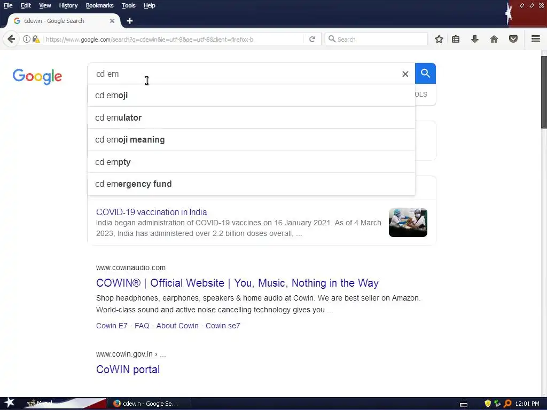The height and width of the screenshot is (410, 547).
Task: Open the Cowin E7 sitelink
Action: coord(112,326)
